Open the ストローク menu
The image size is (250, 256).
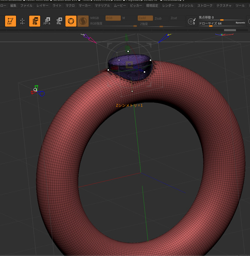[205, 6]
